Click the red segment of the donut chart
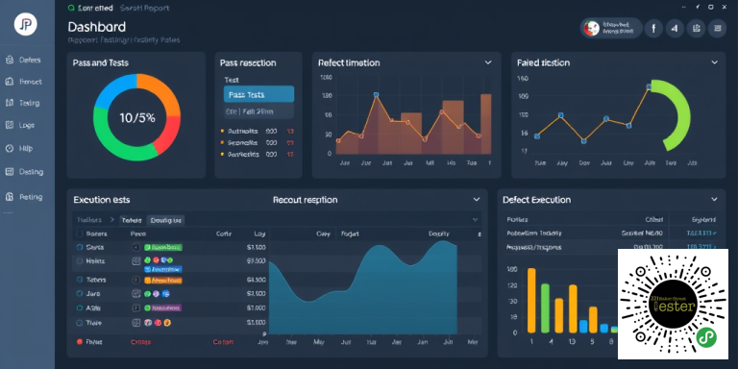The width and height of the screenshot is (738, 369). click(168, 135)
